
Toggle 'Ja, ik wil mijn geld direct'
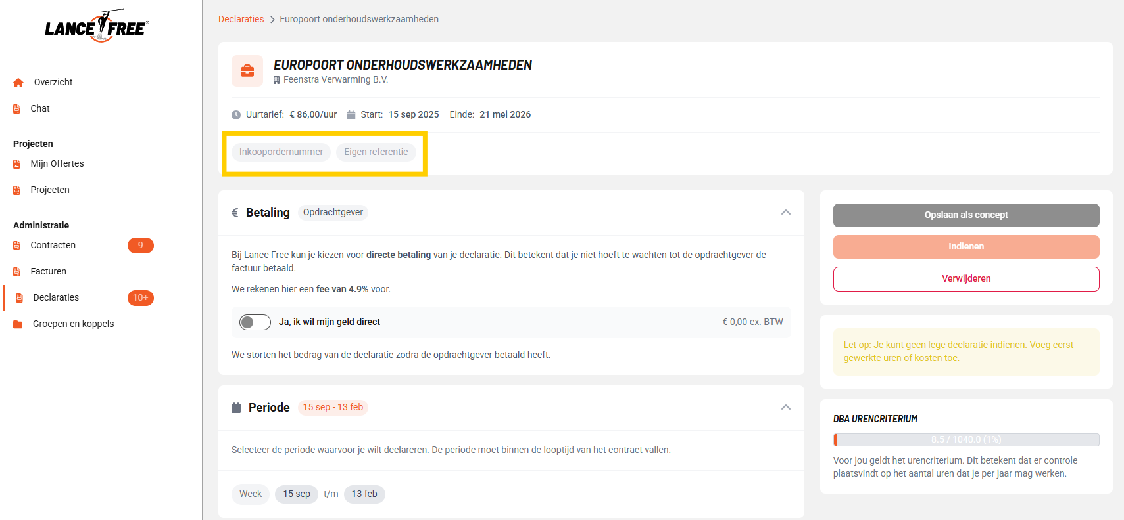point(255,322)
